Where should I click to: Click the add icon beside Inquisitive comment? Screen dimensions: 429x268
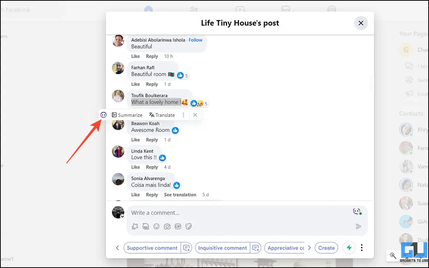pos(256,248)
